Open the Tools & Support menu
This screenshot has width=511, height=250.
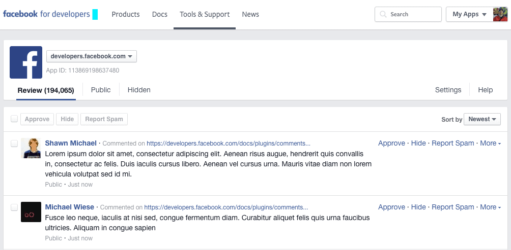[205, 14]
